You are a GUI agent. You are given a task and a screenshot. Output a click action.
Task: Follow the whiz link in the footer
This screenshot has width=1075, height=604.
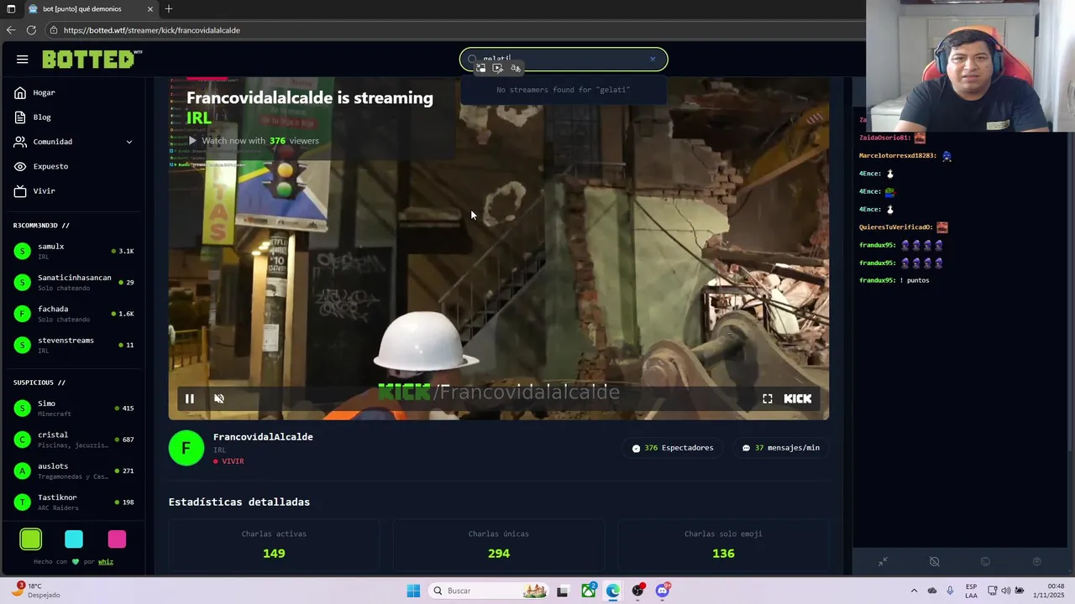(x=106, y=562)
